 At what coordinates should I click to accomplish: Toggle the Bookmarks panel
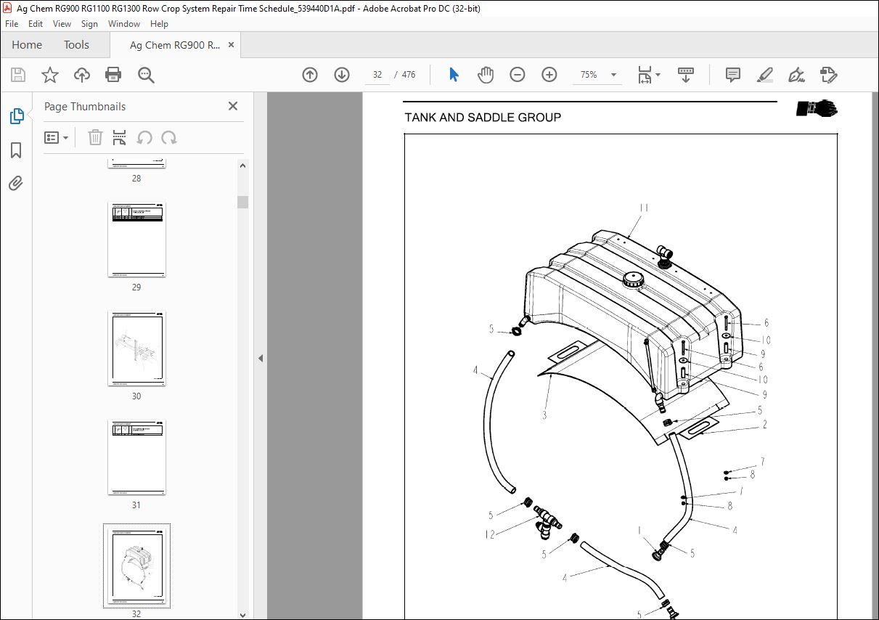click(x=16, y=150)
